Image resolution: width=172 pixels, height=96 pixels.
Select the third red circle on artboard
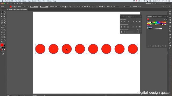[67, 49]
